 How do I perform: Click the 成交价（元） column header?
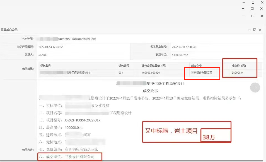point(239,66)
